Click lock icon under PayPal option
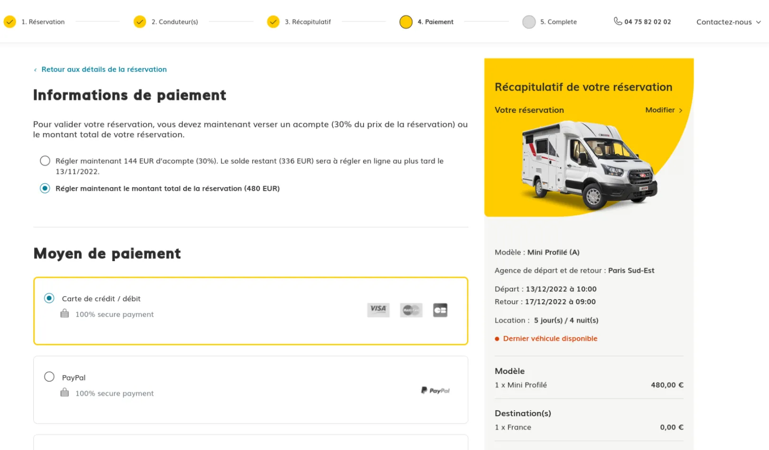Viewport: 769px width, 450px height. click(65, 393)
